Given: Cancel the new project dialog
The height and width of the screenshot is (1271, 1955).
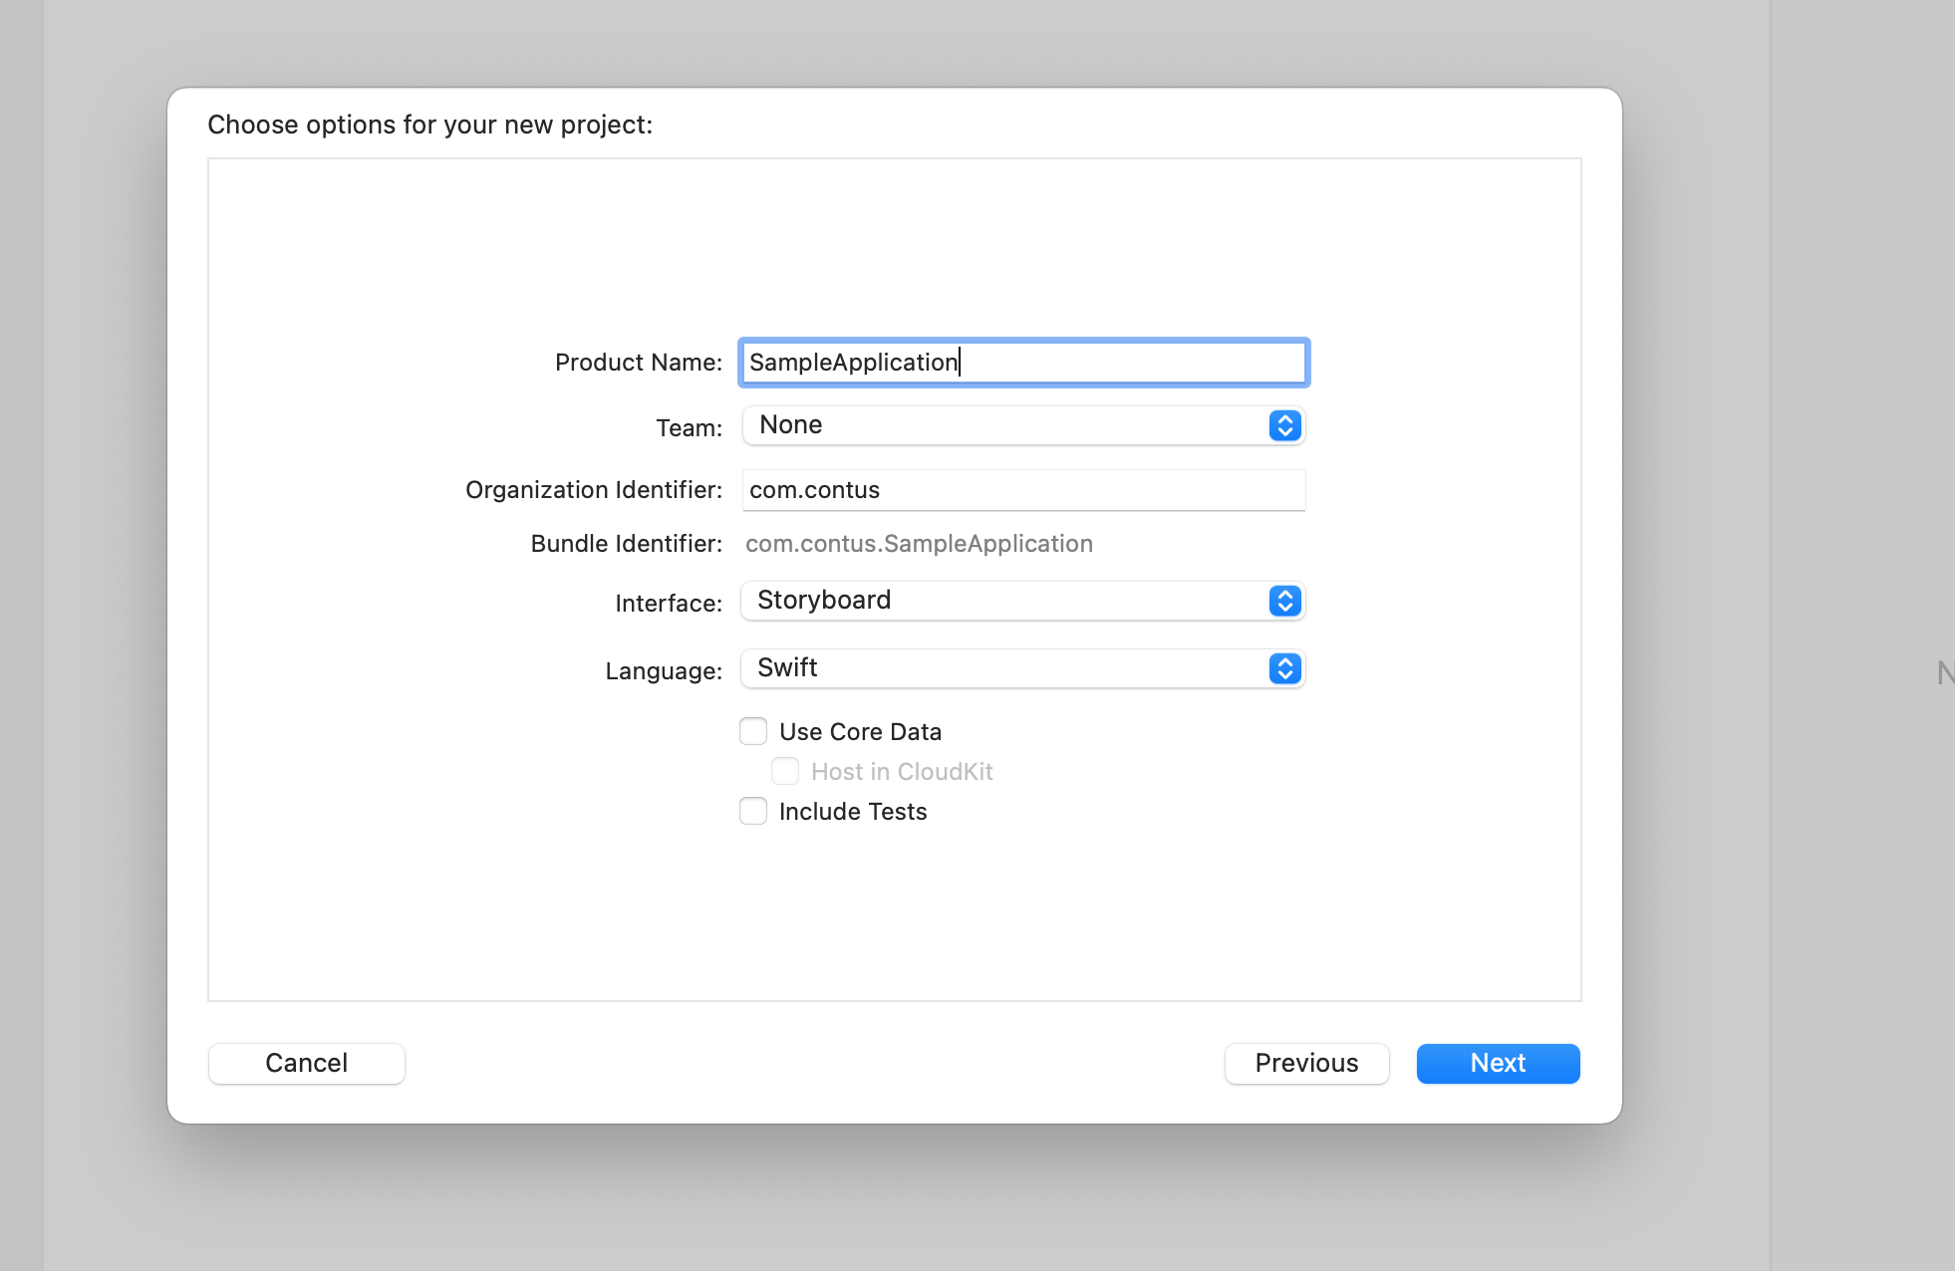Looking at the screenshot, I should (306, 1064).
